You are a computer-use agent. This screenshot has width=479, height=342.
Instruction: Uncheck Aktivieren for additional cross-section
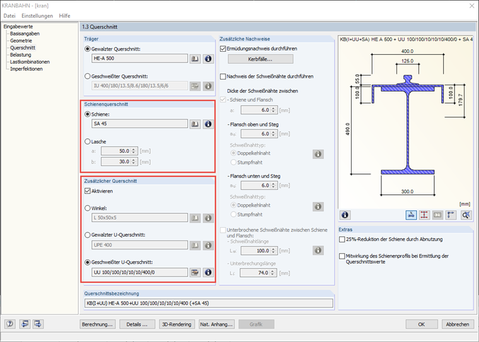click(88, 191)
